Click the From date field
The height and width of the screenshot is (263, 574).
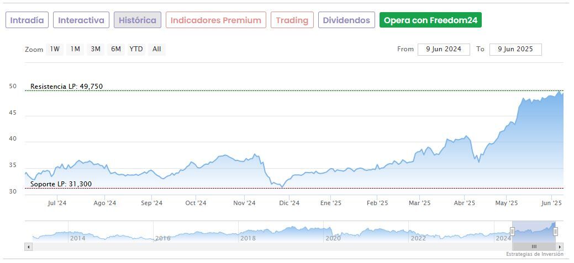point(444,49)
